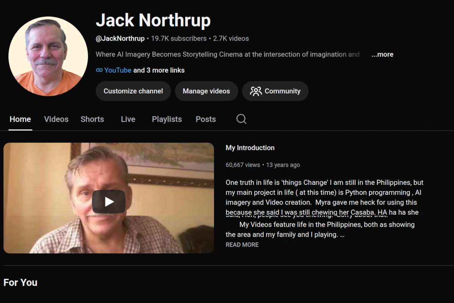Select the Playlists tab
Viewport: 454px width, 303px height.
(x=167, y=119)
